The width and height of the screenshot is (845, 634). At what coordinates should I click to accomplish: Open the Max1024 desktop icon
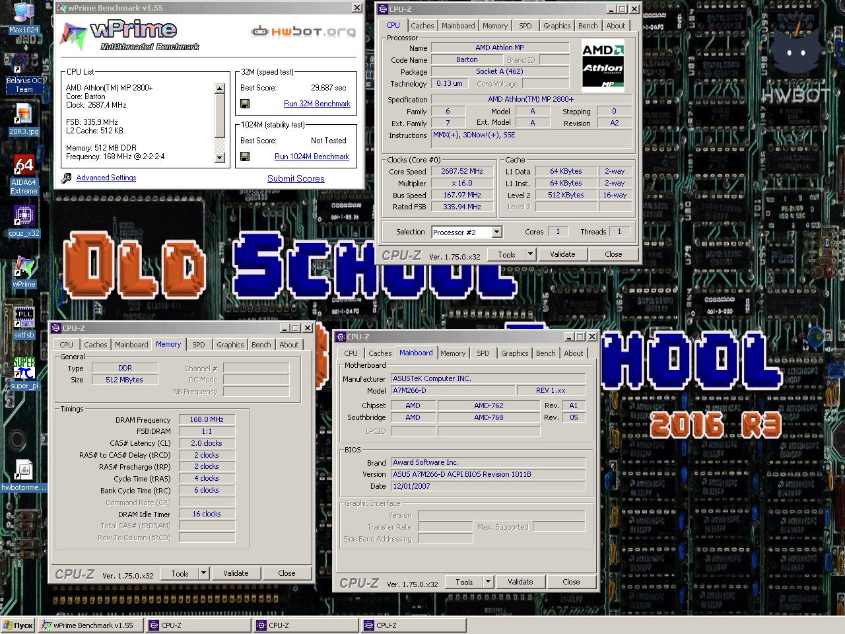(24, 18)
